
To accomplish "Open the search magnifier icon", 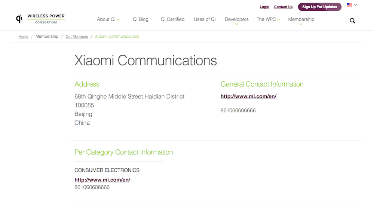I will tap(353, 21).
